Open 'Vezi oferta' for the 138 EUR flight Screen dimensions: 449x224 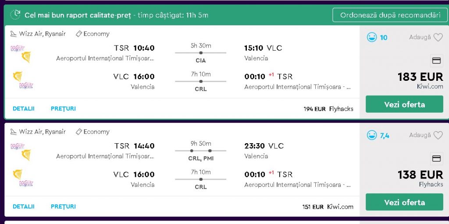coord(404,202)
